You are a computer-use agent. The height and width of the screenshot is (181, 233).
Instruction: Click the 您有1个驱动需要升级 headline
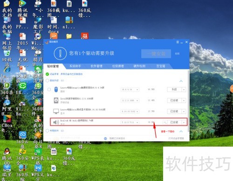pos(92,54)
